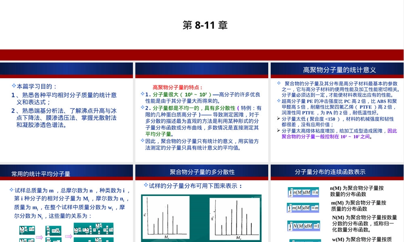Click the header 聚合物分子量的多分散性

tap(202, 172)
